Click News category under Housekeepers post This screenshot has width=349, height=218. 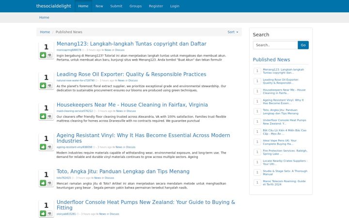tap(119, 111)
